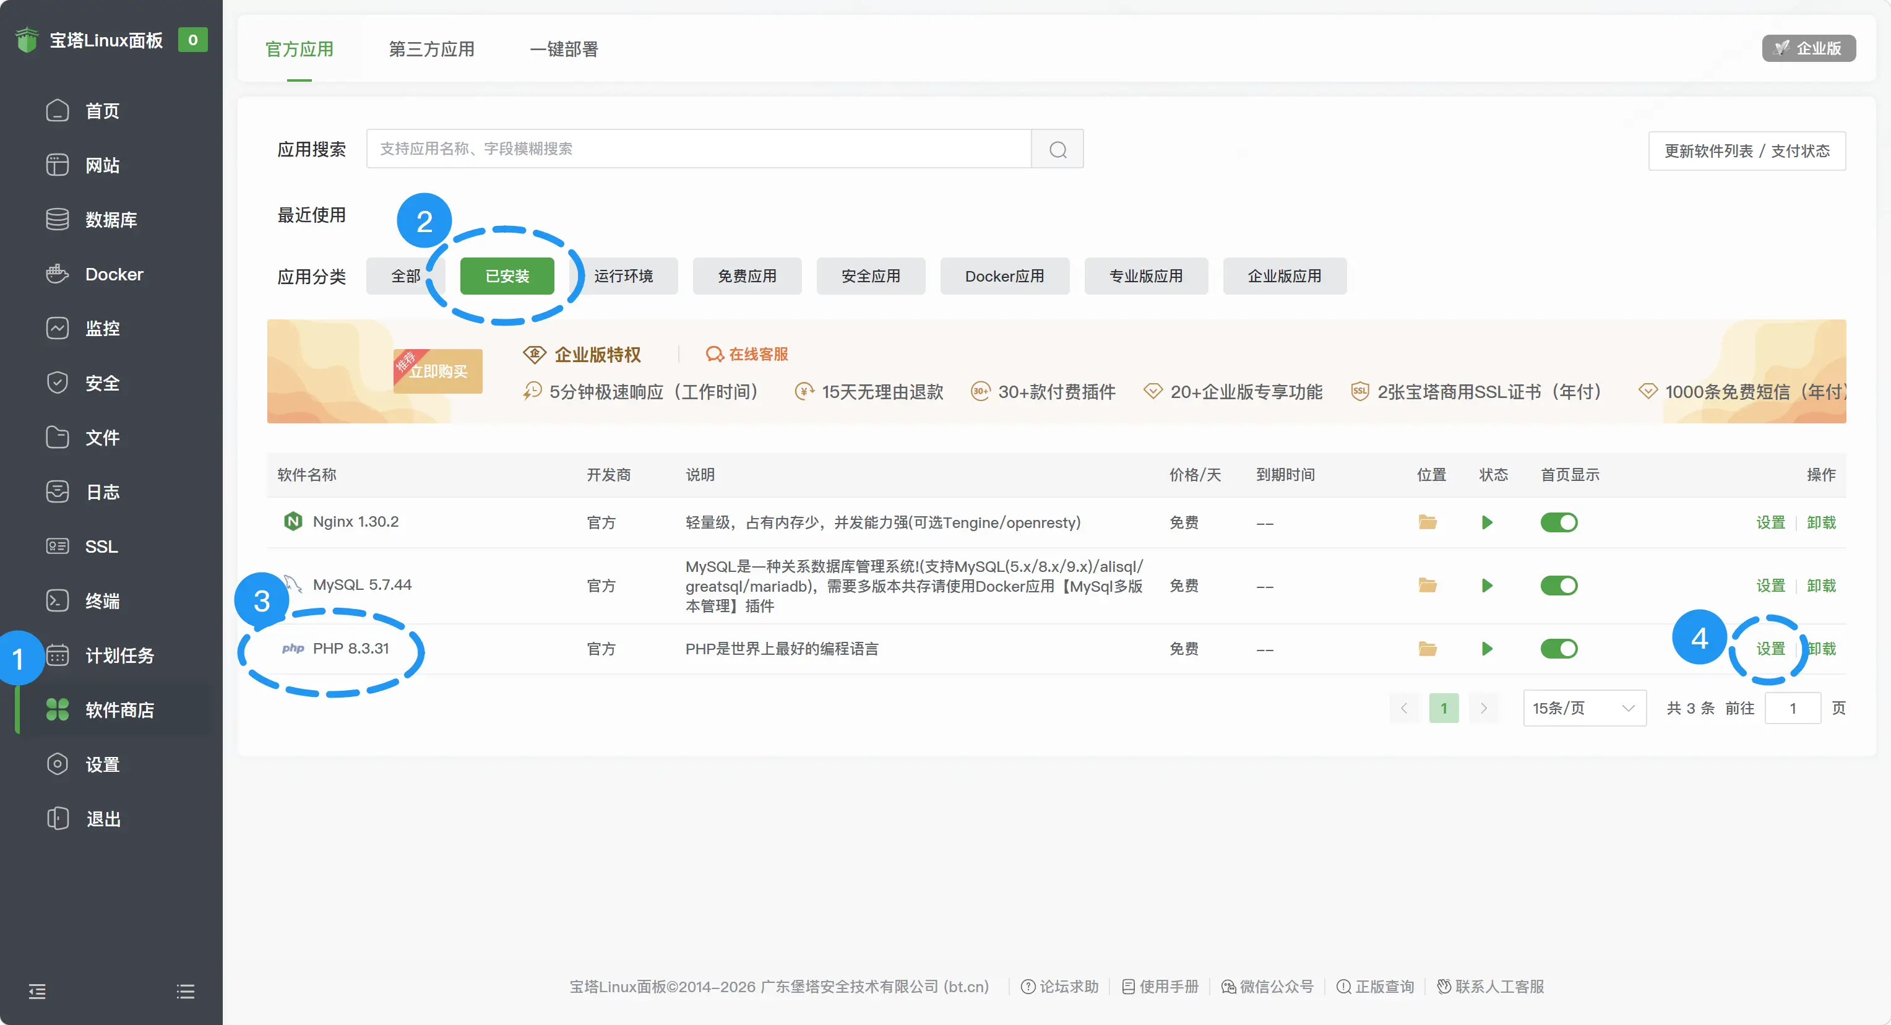Screen dimensions: 1891x1025
Task: Click the notification count badge 0
Action: 192,40
